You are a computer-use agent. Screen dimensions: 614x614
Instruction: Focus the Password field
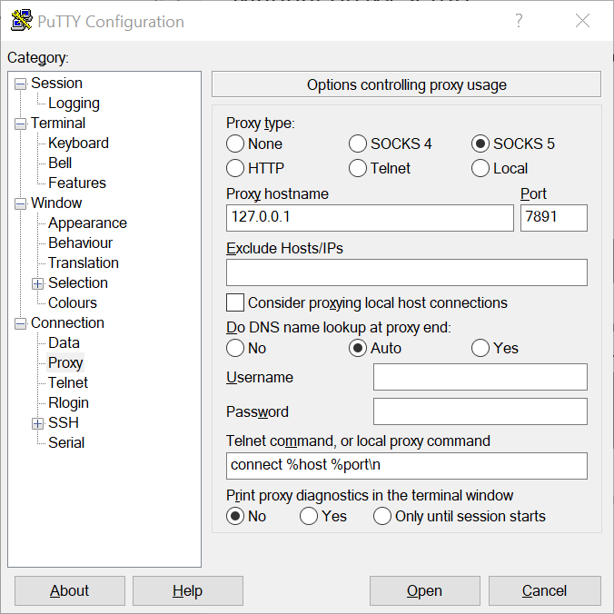(480, 411)
